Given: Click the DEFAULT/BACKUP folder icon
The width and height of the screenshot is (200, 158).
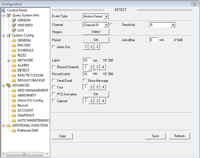Looking at the screenshot, I should coord(14,81).
